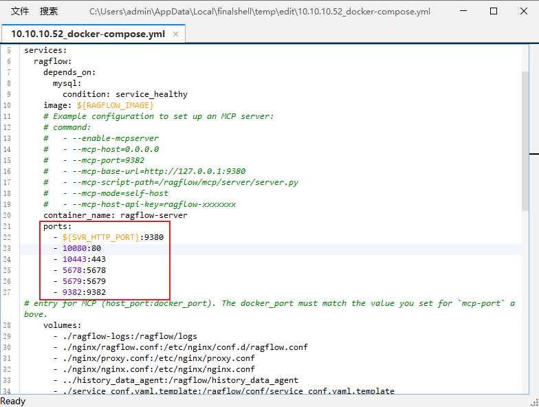Click the '--mcp-host-api-key' comment line

[140, 204]
